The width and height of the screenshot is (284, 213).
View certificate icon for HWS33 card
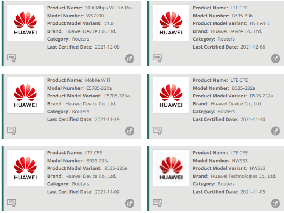(x=157, y=203)
